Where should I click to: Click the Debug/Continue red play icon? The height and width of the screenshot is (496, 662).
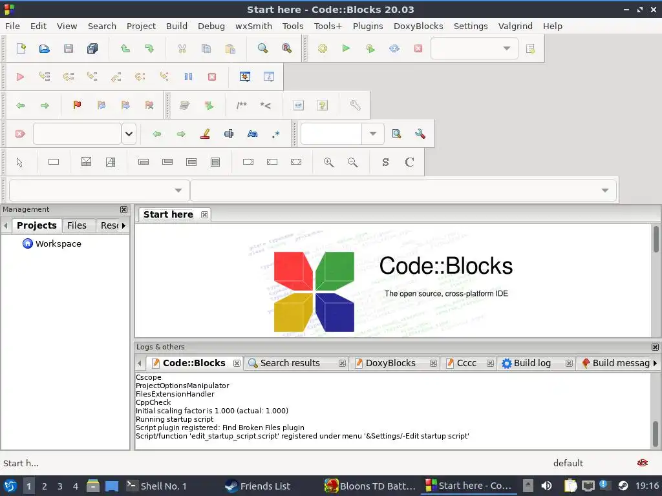(20, 77)
